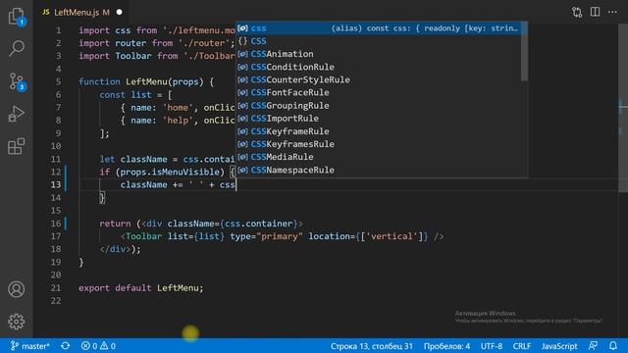Click the Toolbar JSX element line
This screenshot has width=628, height=353.
click(x=282, y=236)
